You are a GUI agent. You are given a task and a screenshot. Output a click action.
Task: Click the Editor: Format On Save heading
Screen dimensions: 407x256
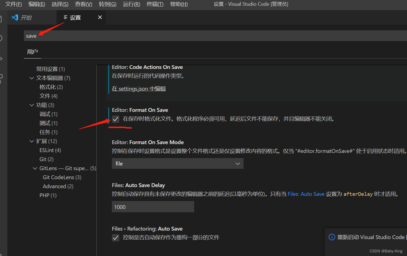click(x=140, y=110)
